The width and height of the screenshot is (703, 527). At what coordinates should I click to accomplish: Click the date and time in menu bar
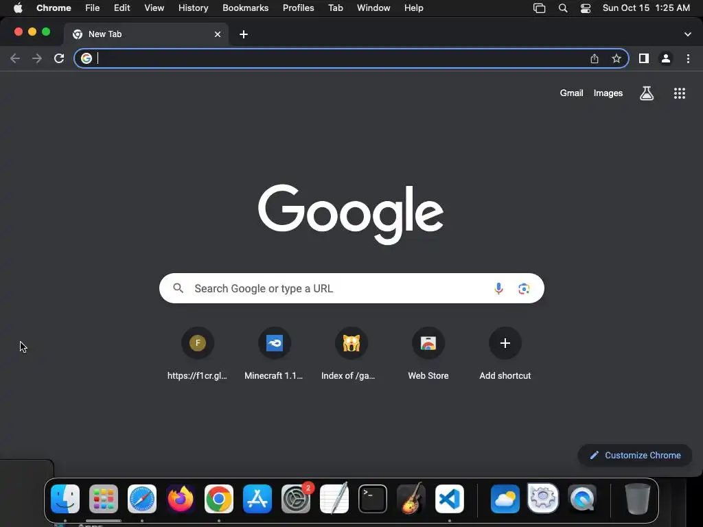646,8
